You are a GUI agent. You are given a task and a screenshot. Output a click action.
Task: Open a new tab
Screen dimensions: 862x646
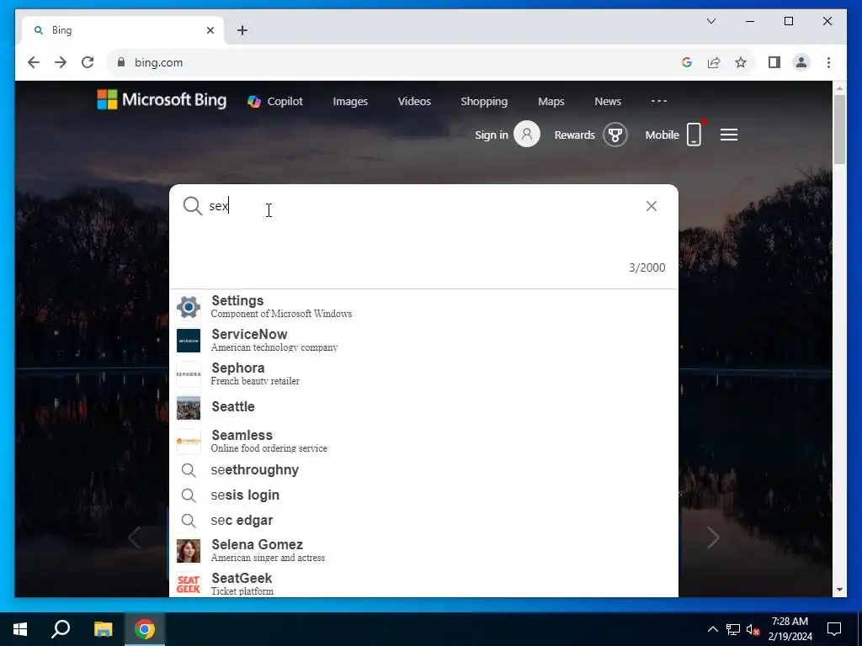242,30
